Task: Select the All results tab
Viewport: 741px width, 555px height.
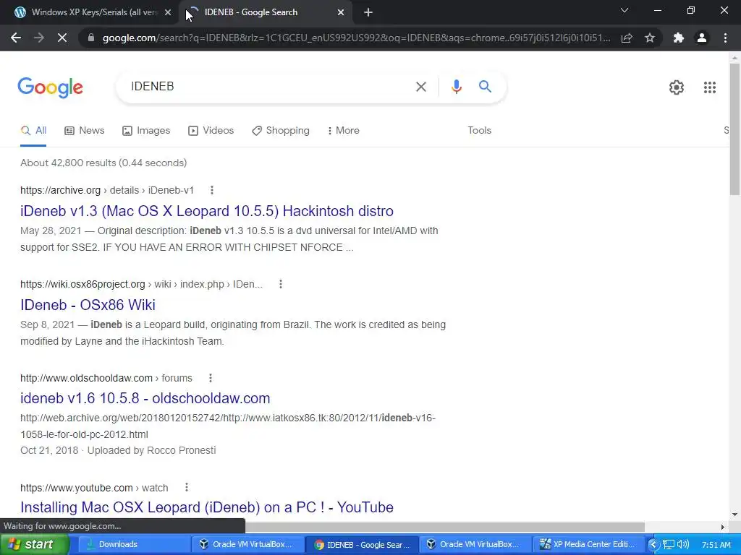Action: click(x=33, y=130)
